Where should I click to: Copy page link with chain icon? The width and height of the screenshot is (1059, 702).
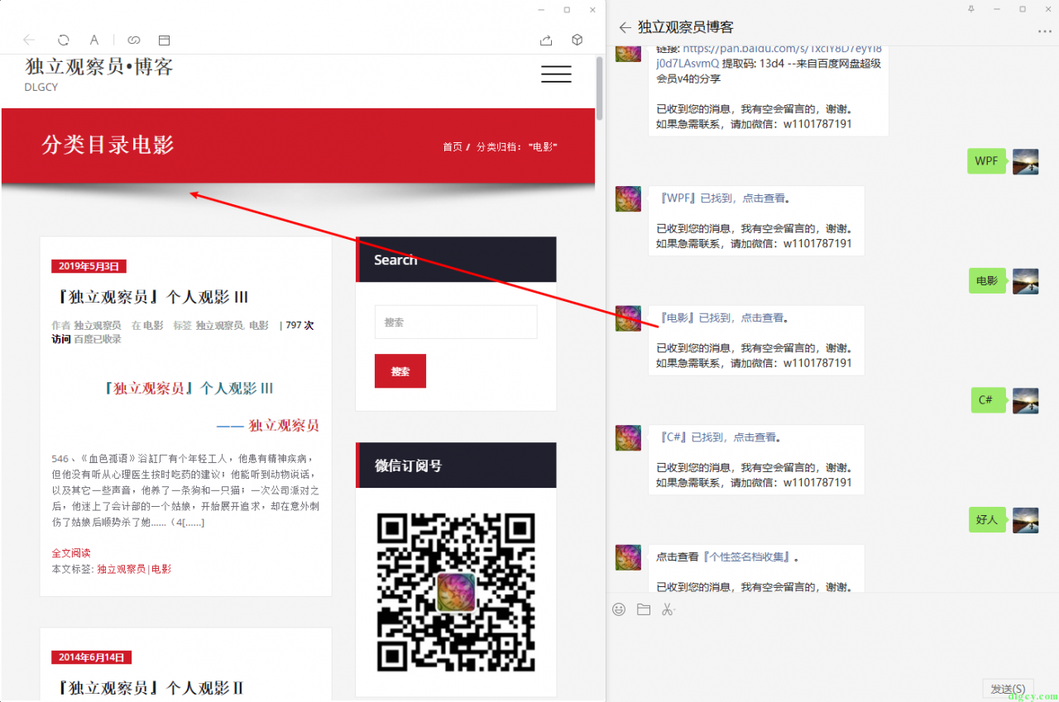point(134,40)
